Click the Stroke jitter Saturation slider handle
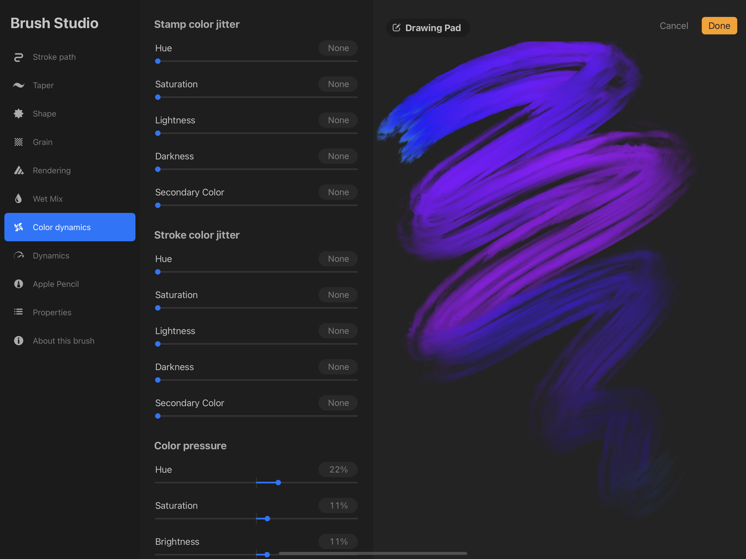Viewport: 746px width, 559px height. coord(158,308)
